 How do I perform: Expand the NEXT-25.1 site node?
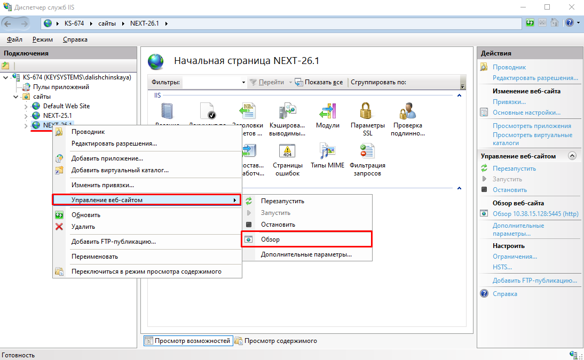click(x=26, y=116)
